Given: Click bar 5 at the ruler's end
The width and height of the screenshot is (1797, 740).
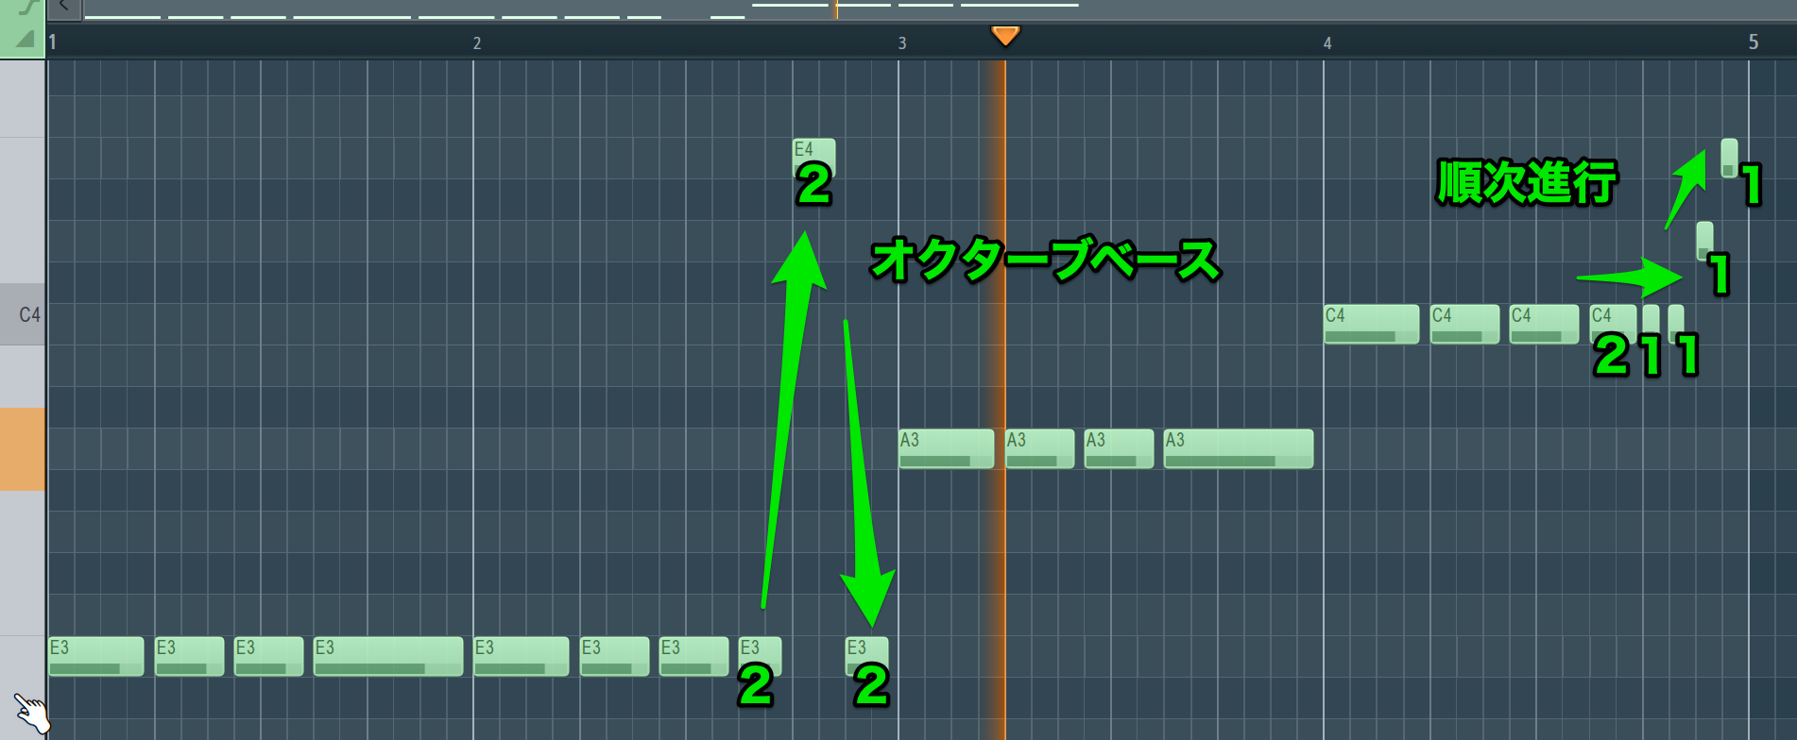Looking at the screenshot, I should point(1754,42).
